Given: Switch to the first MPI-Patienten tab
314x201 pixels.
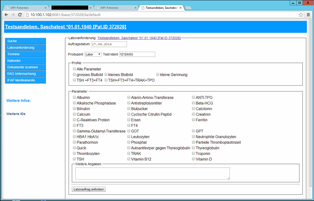Looking at the screenshot, I should 25,8.
